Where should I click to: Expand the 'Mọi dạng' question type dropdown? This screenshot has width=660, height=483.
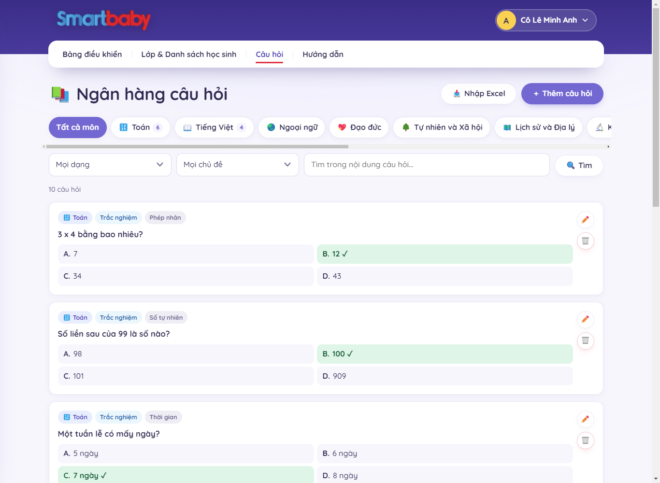click(110, 165)
